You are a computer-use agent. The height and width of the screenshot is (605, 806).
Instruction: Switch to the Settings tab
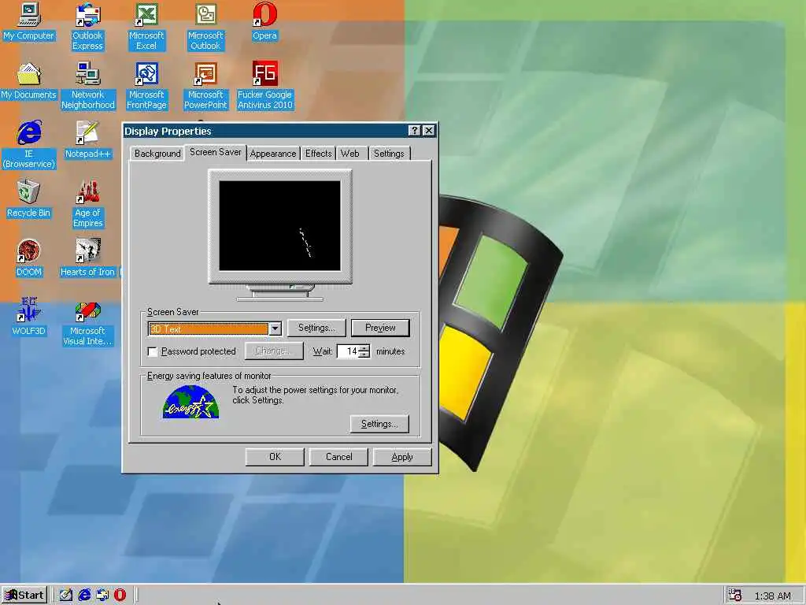pos(389,154)
